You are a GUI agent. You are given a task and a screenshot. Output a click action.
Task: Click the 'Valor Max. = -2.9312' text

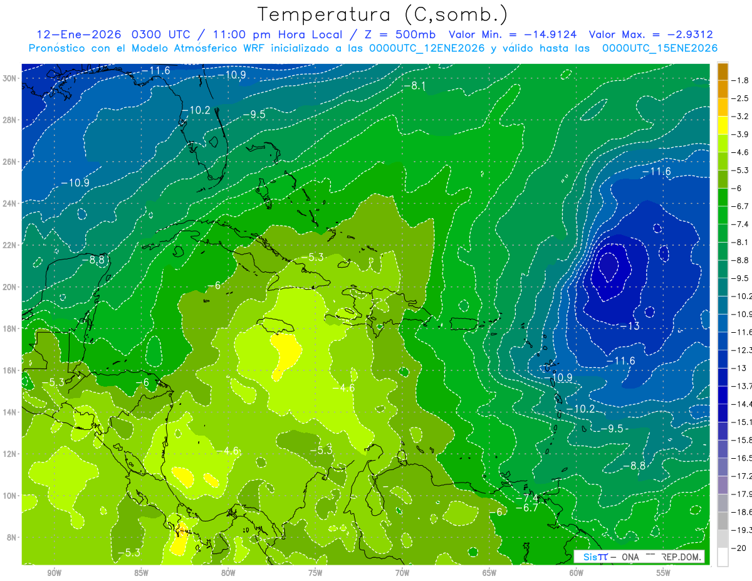click(652, 34)
